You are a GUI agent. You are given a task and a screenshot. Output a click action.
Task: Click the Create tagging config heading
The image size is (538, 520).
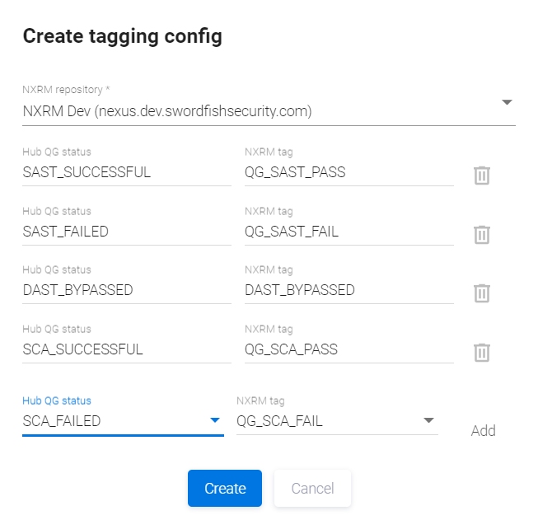122,36
